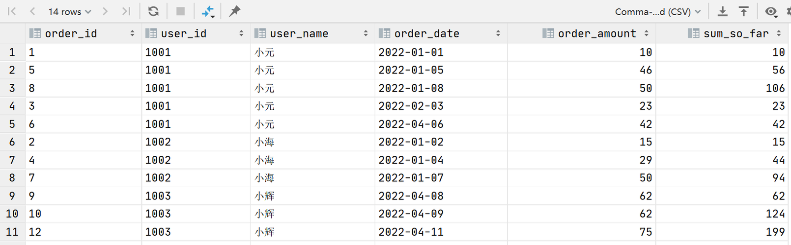
Task: Click the compare data arrows icon
Action: [208, 11]
